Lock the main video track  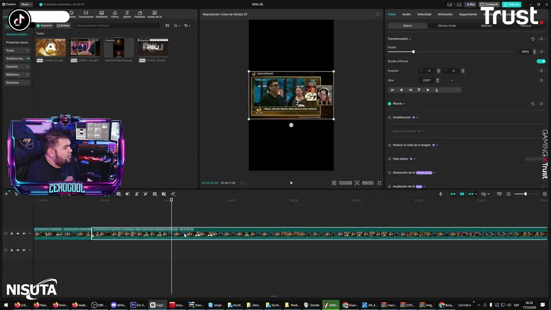point(12,233)
